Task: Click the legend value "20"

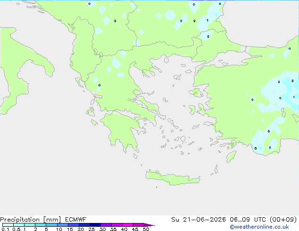Action: click(x=81, y=229)
